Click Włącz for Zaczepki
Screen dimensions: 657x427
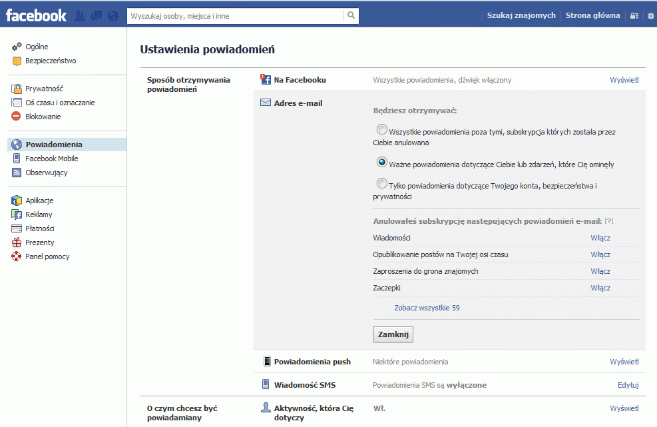point(600,288)
